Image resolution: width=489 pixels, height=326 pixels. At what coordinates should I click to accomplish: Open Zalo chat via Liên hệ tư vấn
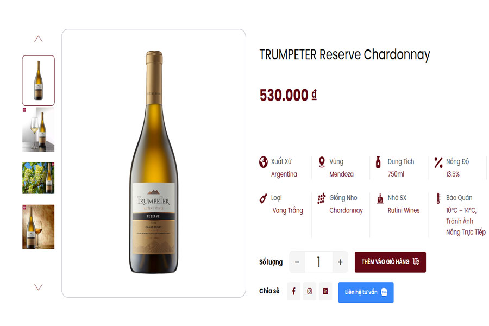366,291
